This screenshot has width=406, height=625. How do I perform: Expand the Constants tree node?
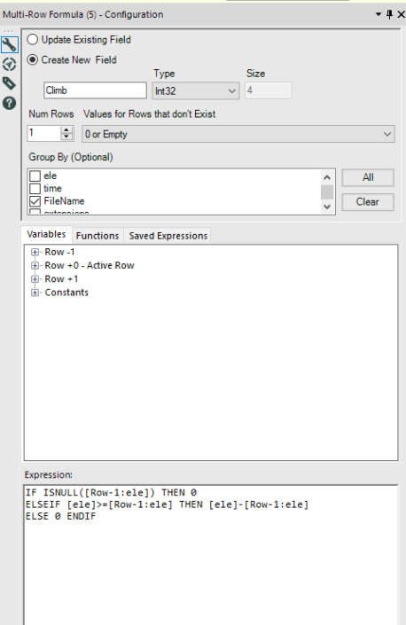[x=35, y=293]
